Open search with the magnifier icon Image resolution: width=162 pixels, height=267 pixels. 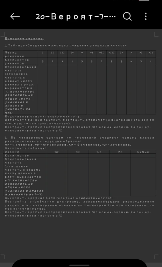[127, 16]
